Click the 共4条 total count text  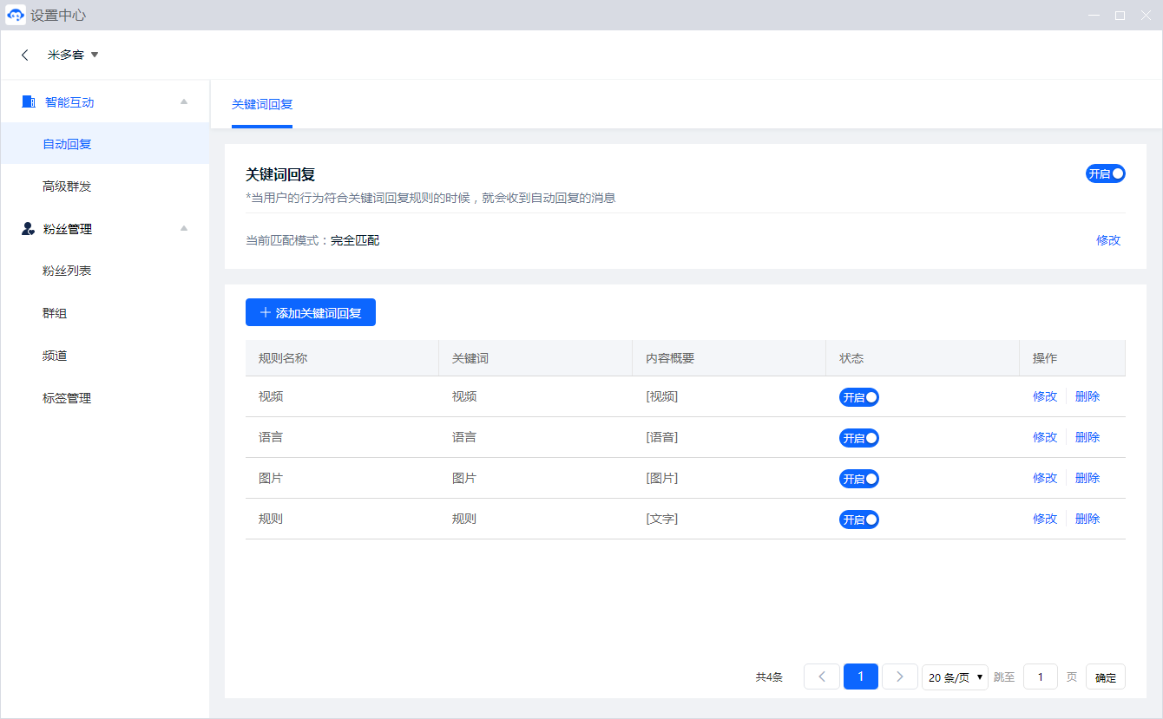pos(769,677)
